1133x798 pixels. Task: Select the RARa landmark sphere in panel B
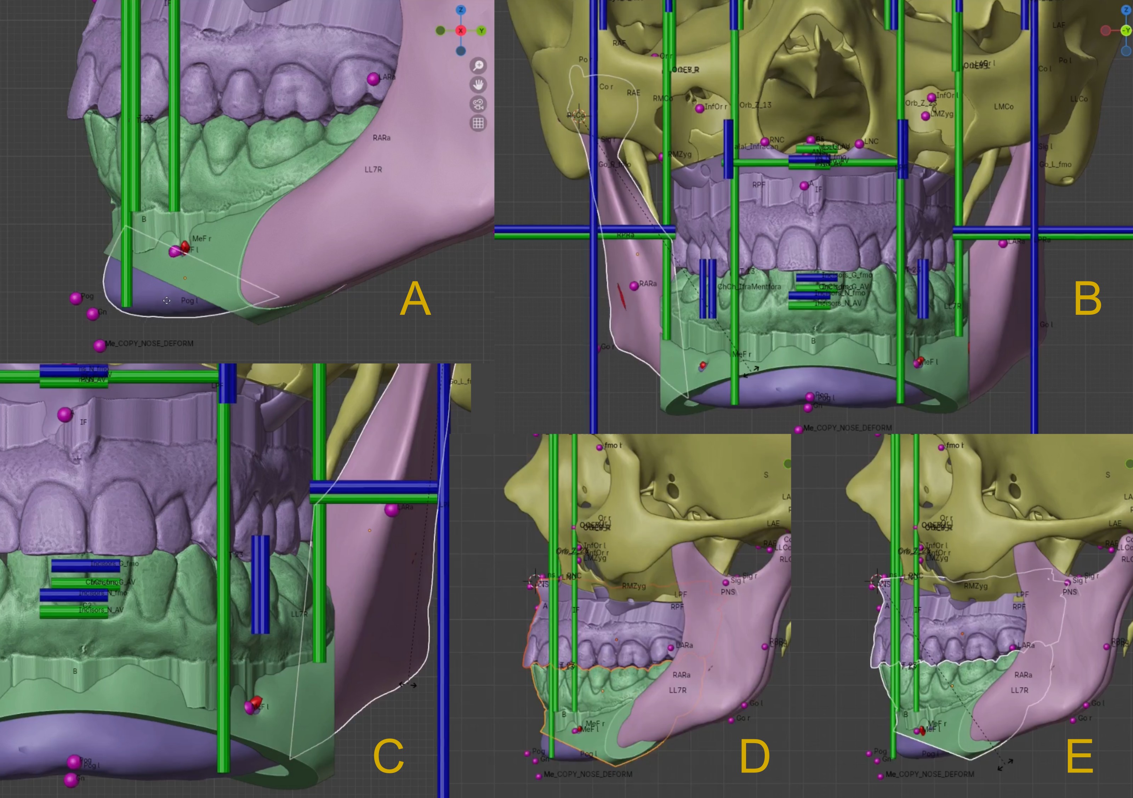pos(634,286)
